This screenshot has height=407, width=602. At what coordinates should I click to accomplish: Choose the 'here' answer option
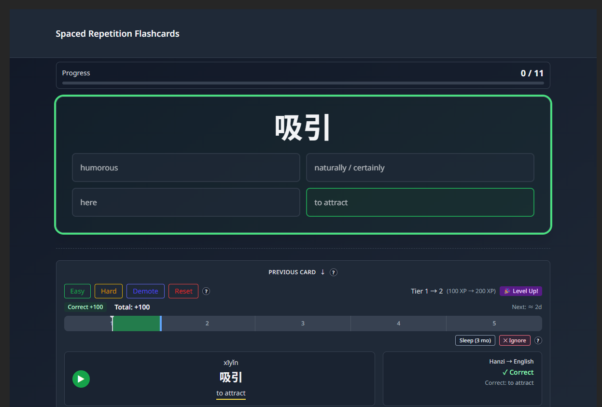186,202
